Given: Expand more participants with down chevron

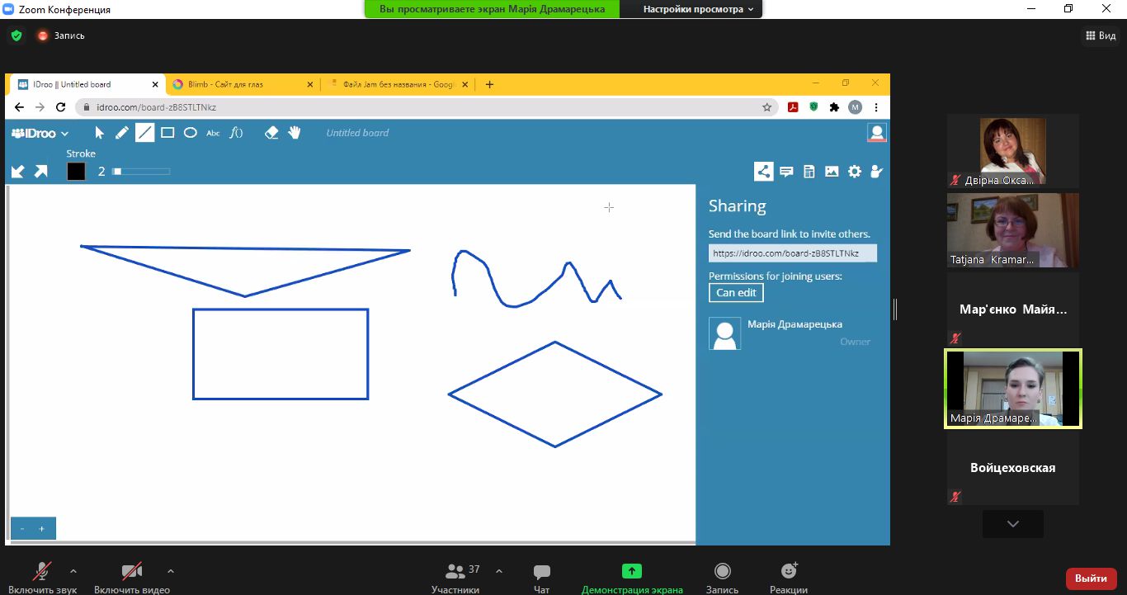Looking at the screenshot, I should [x=1012, y=524].
